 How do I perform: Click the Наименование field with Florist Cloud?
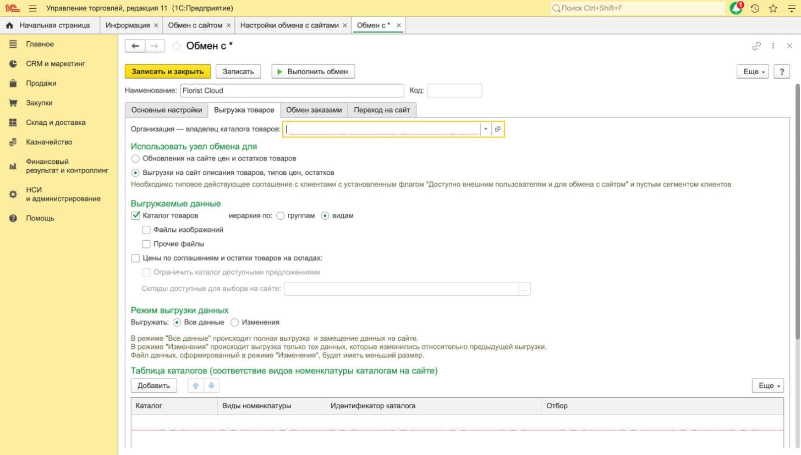point(292,91)
